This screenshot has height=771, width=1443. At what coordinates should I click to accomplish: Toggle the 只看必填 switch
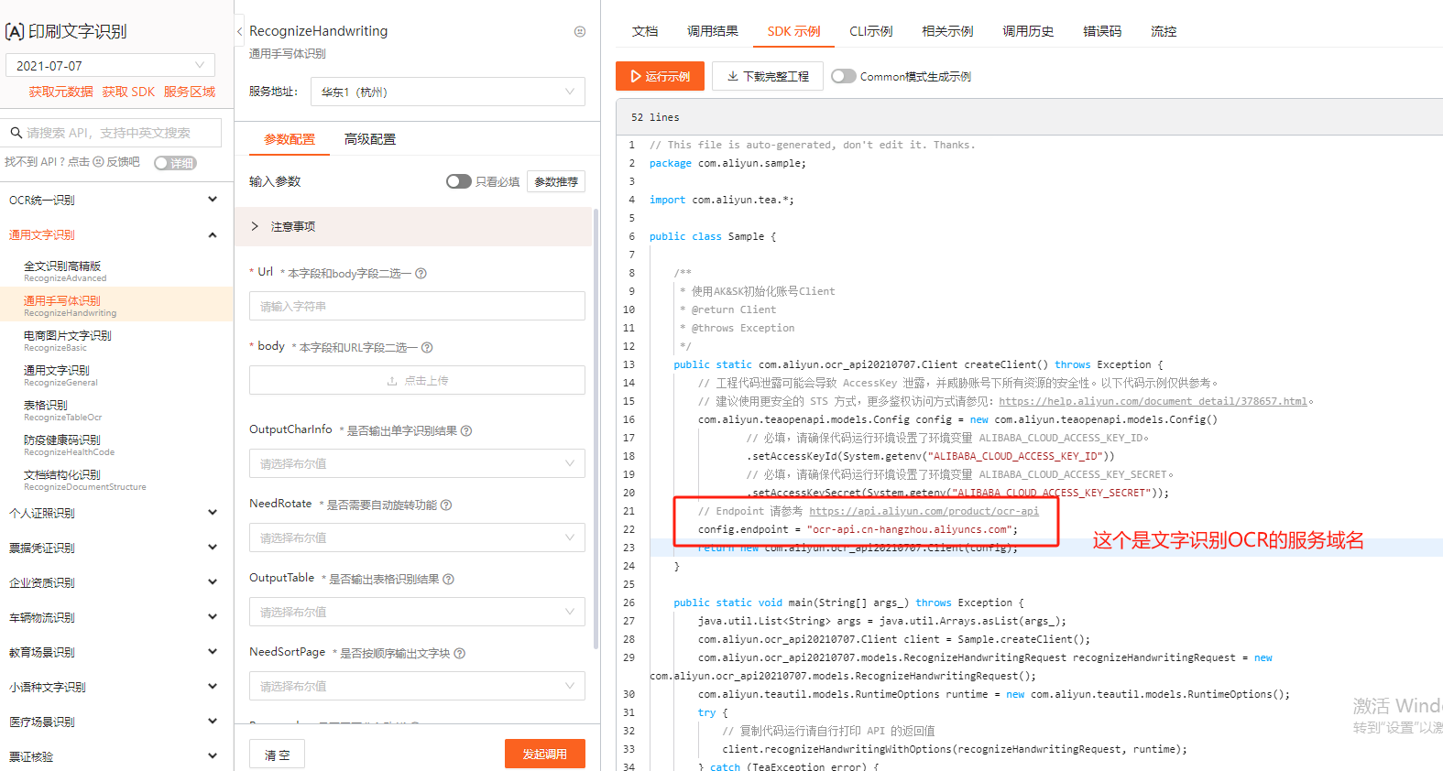click(458, 181)
